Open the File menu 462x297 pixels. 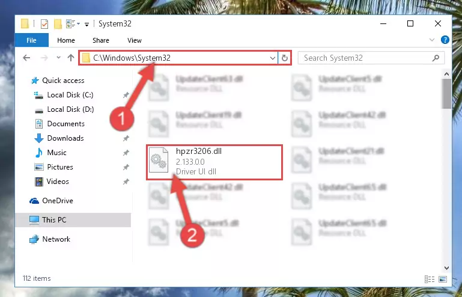31,40
